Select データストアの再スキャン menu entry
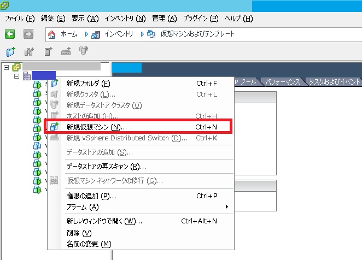362x260 pixels. 106,166
